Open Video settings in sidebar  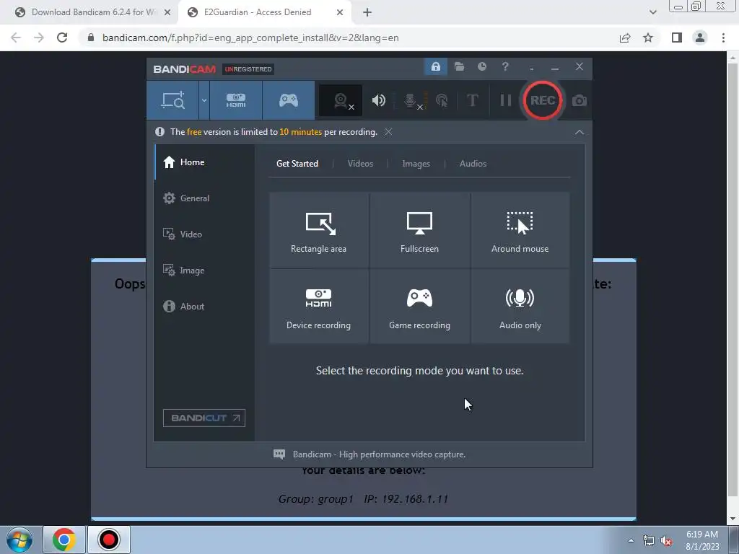point(204,234)
